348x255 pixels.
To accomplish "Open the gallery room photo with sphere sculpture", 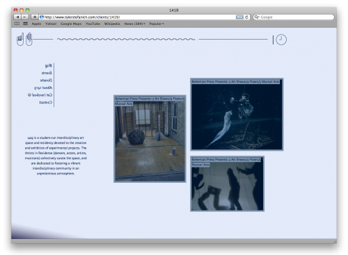I will 150,139.
